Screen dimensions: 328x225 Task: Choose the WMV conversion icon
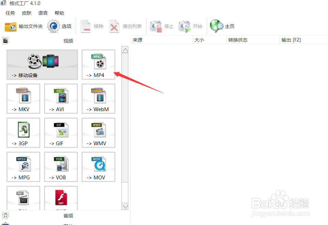click(98, 133)
